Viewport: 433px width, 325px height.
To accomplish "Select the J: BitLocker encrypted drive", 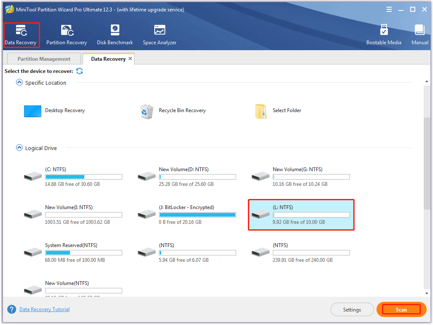I will pyautogui.click(x=186, y=215).
